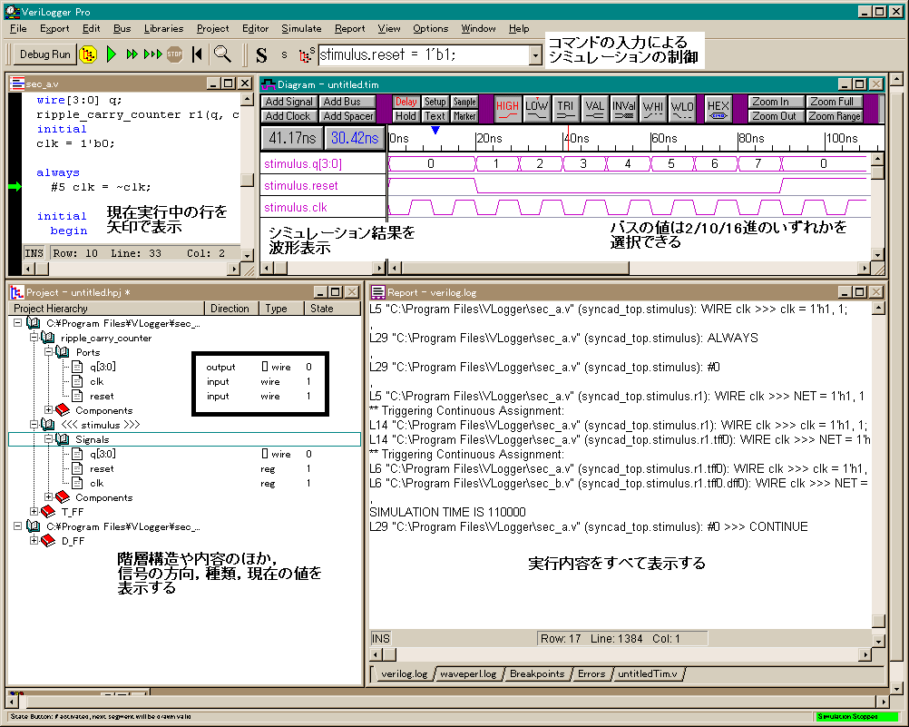The width and height of the screenshot is (909, 727).
Task: Select the HIGH waveform state button
Action: point(507,109)
